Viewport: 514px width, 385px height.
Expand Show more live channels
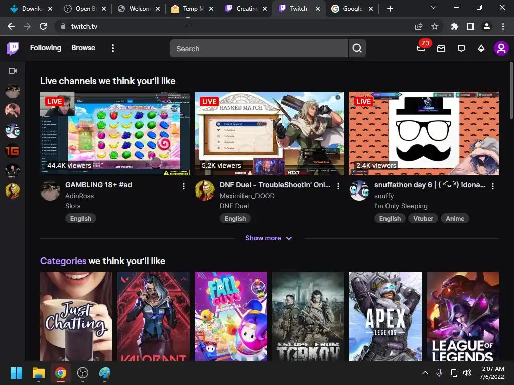pyautogui.click(x=269, y=238)
